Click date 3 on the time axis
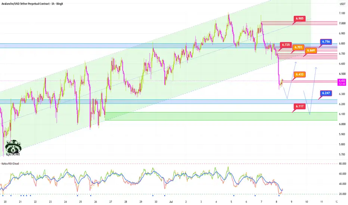 (x=201, y=202)
